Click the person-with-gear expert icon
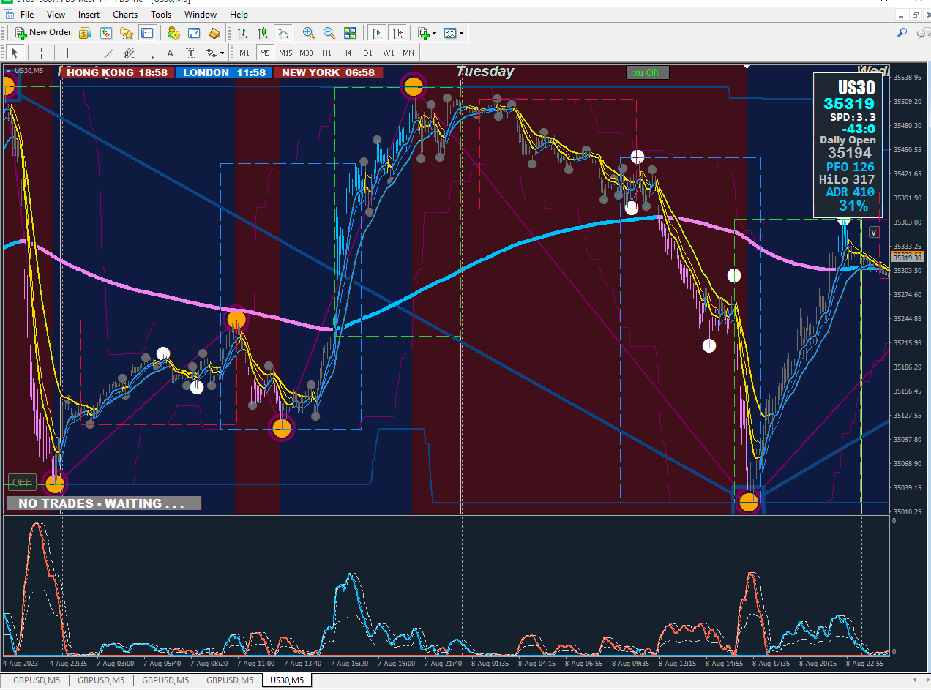Screen dimensions: 931x690 (173, 33)
